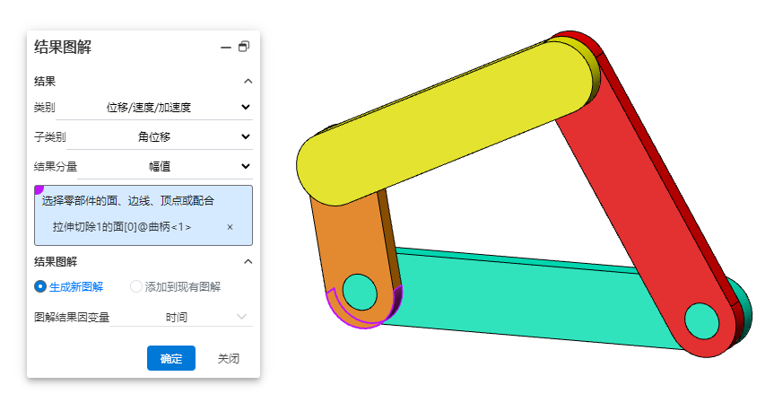Collapse the lower 结果图解 section
The height and width of the screenshot is (394, 774).
point(248,261)
